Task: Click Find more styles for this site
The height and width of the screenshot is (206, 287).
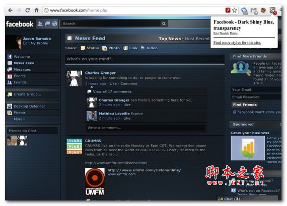Action: coord(237,43)
